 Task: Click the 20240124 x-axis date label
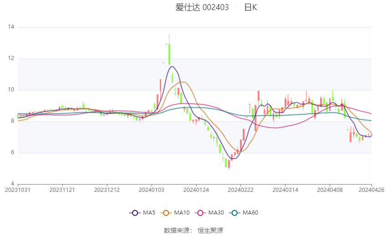[x=196, y=190]
